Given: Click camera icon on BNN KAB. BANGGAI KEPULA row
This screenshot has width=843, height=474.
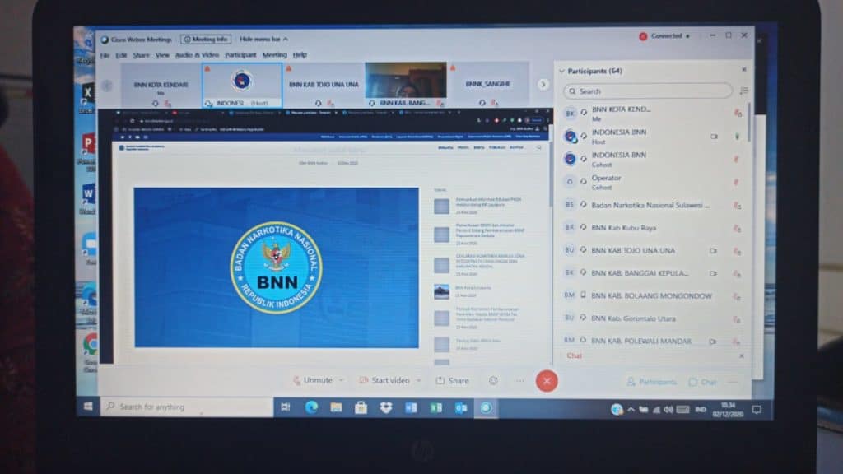Looking at the screenshot, I should [x=714, y=273].
